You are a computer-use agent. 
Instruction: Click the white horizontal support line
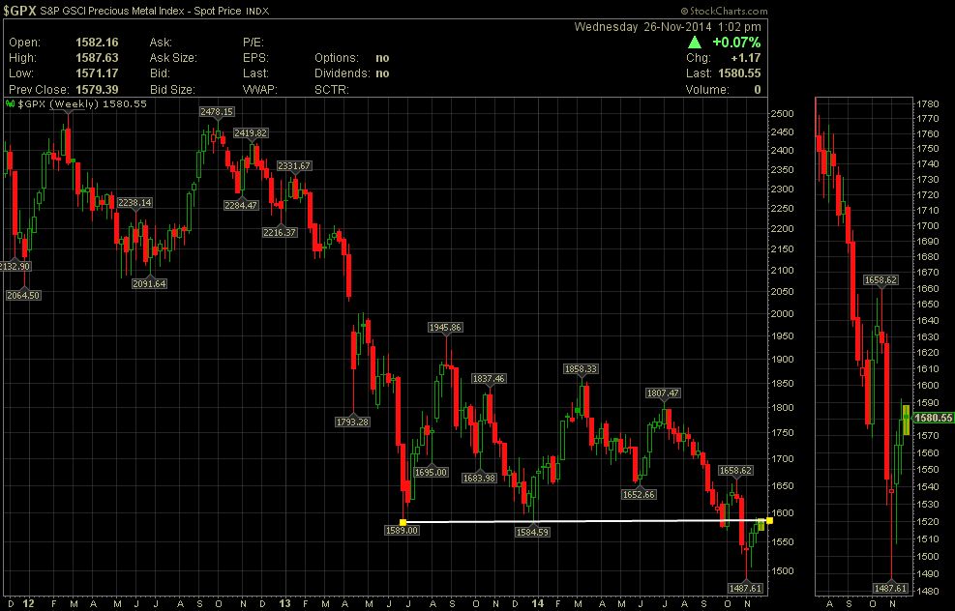click(x=586, y=521)
